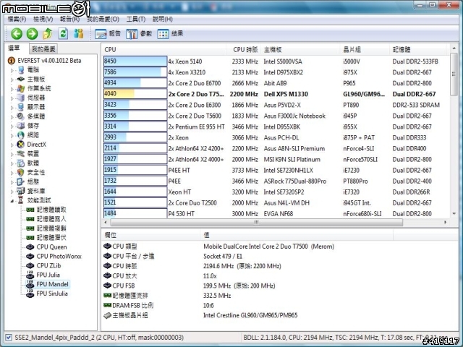Select the 軟體 software tree icon

coord(21,163)
